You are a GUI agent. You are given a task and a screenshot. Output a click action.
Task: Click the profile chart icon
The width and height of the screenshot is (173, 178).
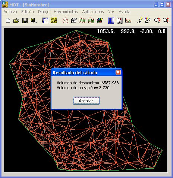pyautogui.click(x=128, y=21)
